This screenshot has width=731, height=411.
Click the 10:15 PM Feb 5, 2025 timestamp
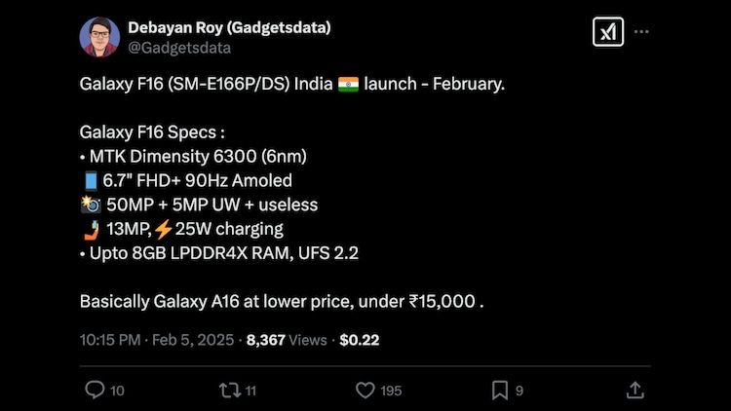[x=157, y=340]
